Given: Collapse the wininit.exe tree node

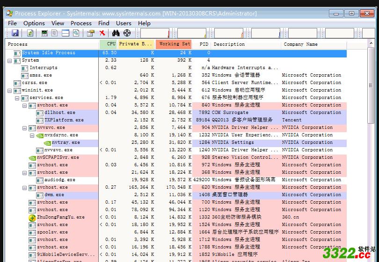Looking at the screenshot, I should coord(9,91).
